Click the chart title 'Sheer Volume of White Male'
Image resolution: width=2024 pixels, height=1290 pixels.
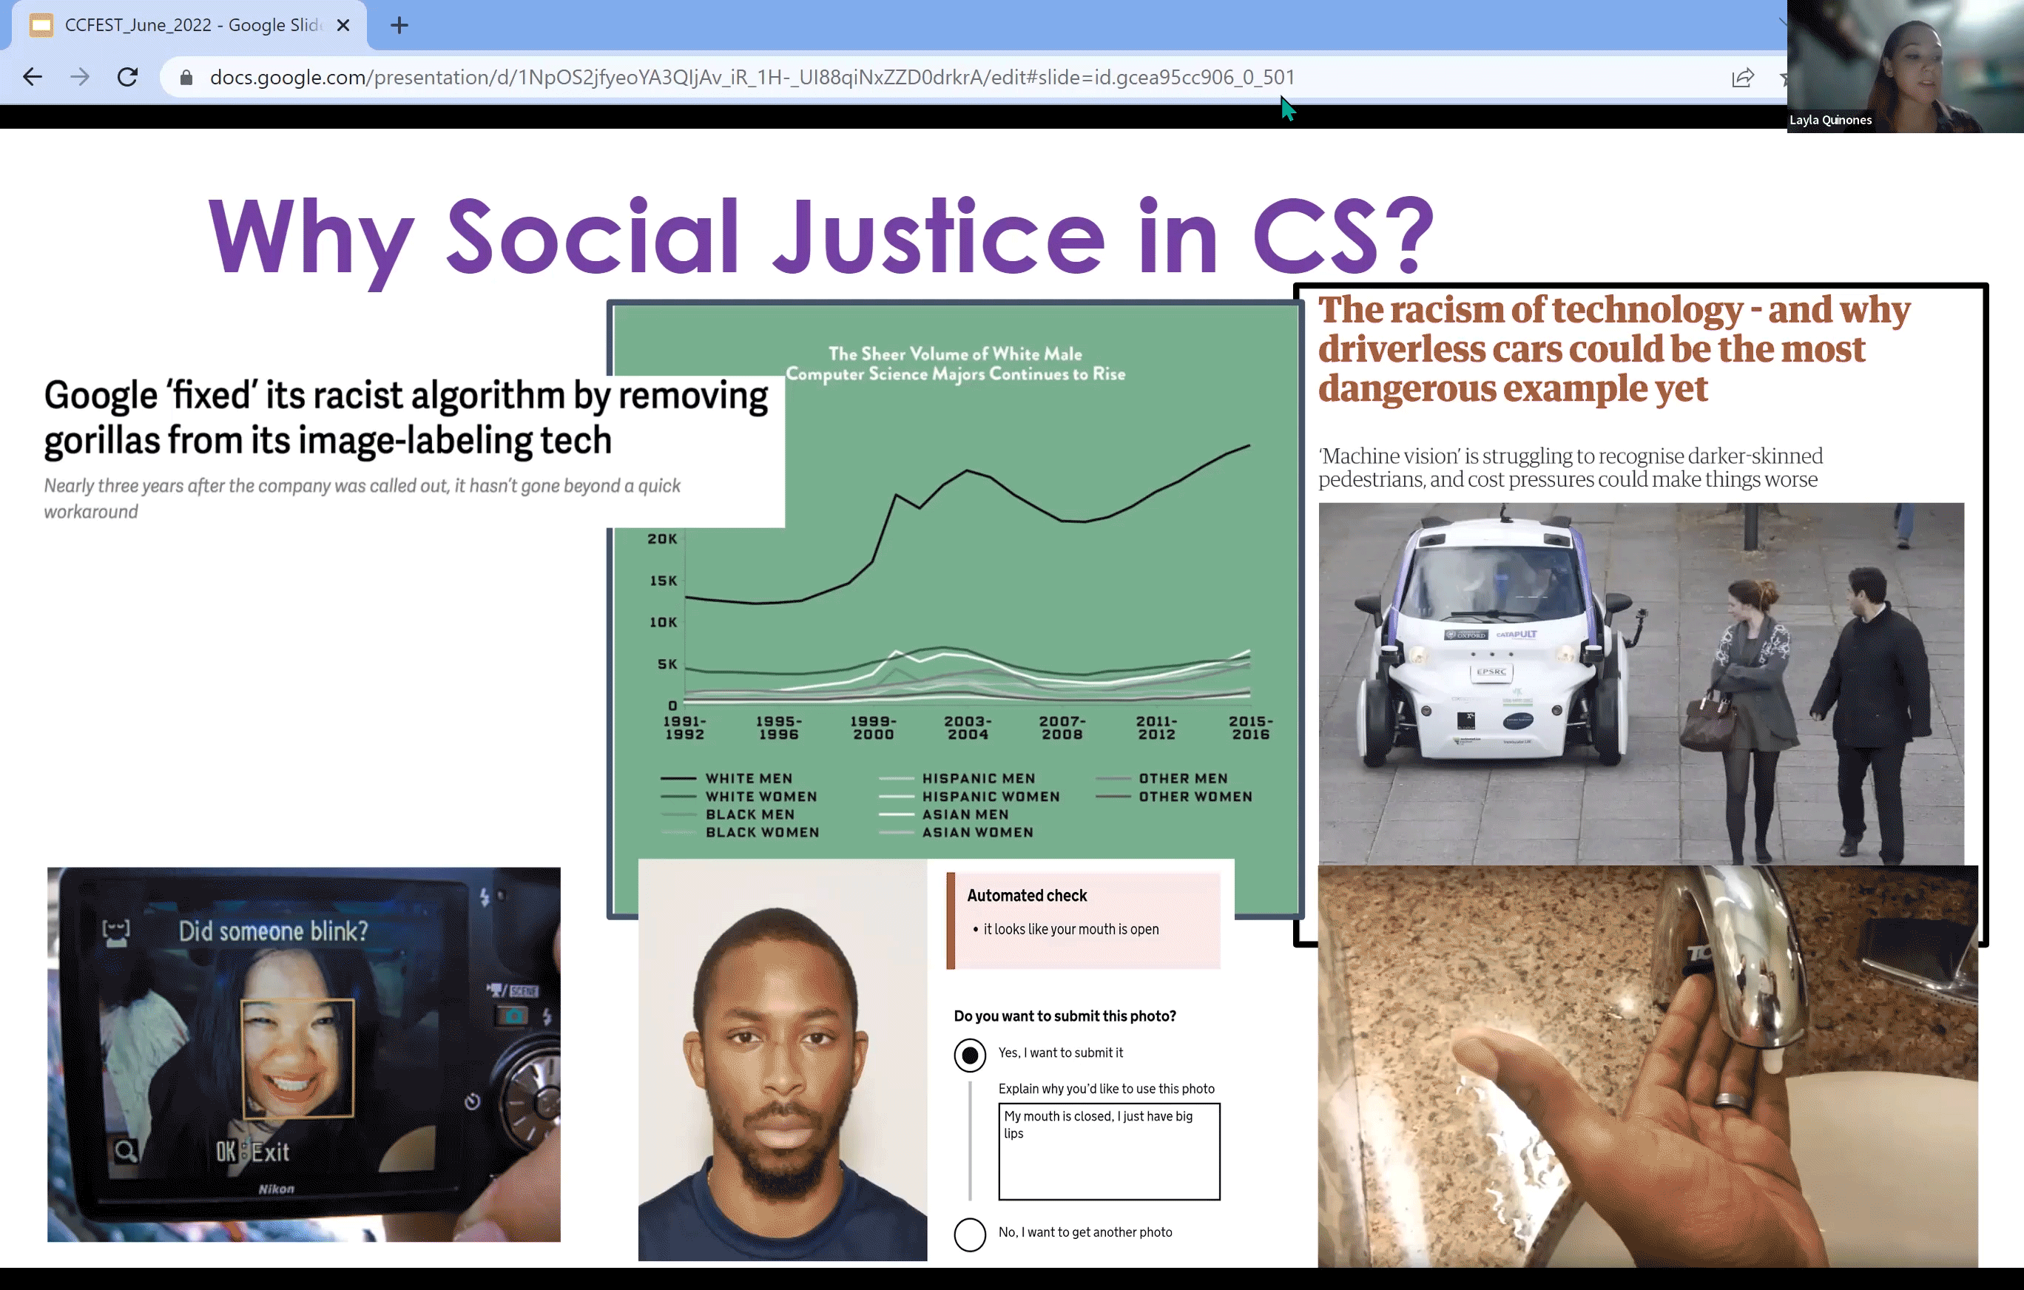coord(955,364)
